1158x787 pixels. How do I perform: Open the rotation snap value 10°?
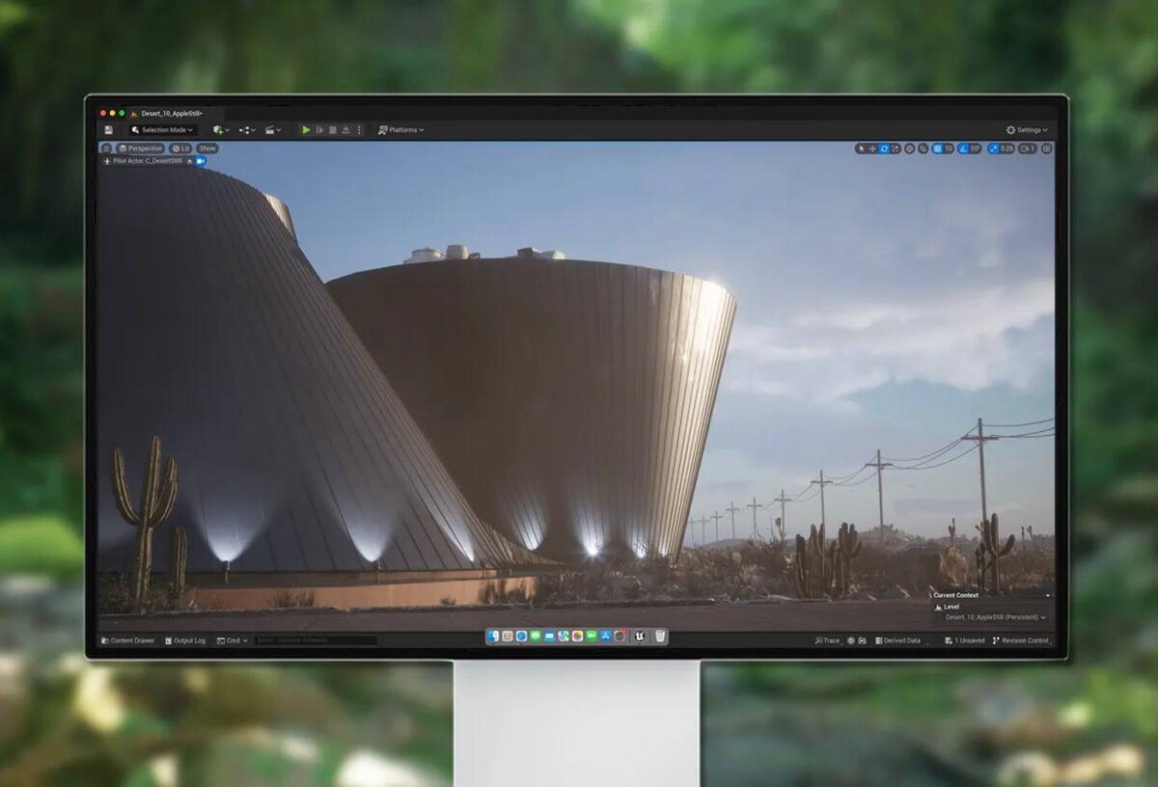(x=975, y=149)
